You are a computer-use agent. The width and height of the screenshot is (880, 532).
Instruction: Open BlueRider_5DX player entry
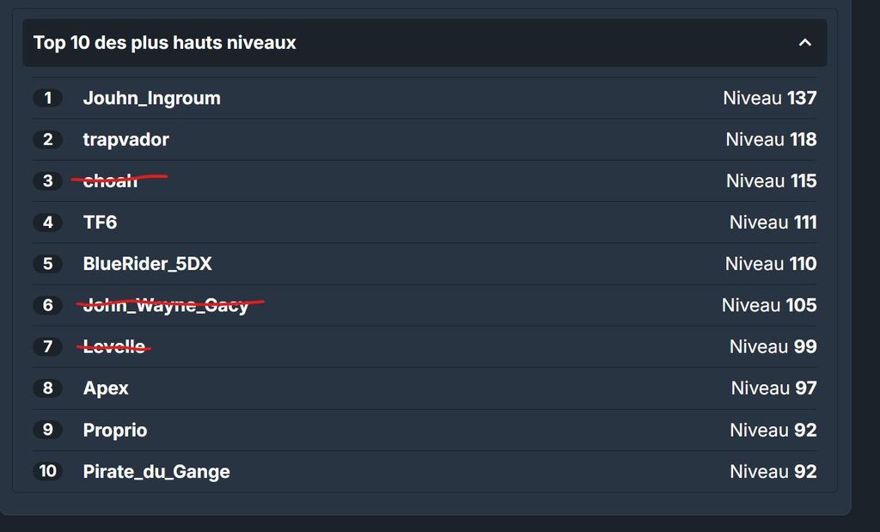pos(148,264)
